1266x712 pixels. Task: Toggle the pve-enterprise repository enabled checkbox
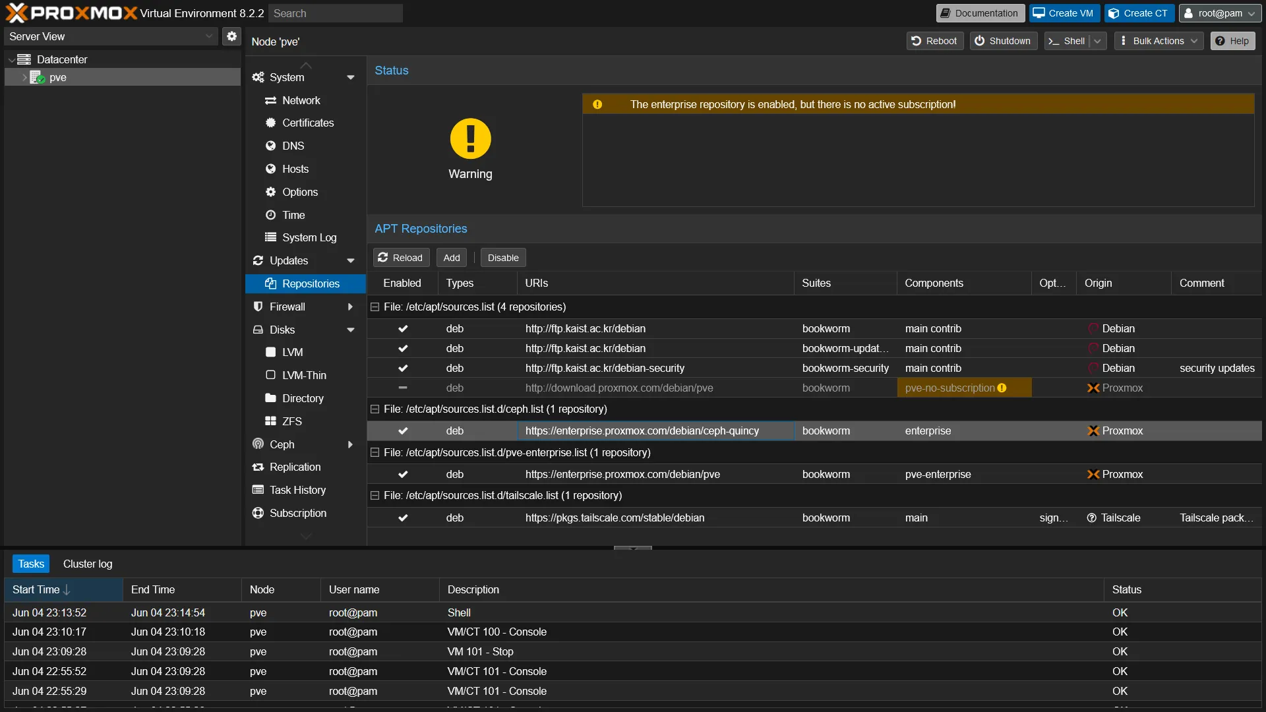click(x=403, y=474)
